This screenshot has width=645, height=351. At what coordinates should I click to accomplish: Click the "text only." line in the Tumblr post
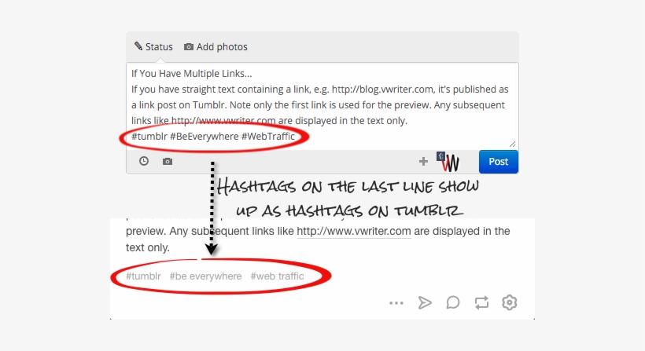148,247
